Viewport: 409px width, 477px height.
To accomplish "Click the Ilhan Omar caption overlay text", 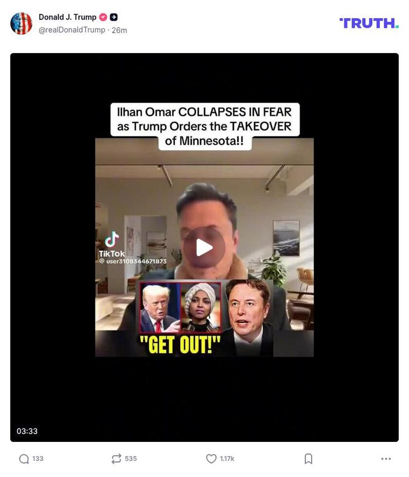I will tap(204, 126).
